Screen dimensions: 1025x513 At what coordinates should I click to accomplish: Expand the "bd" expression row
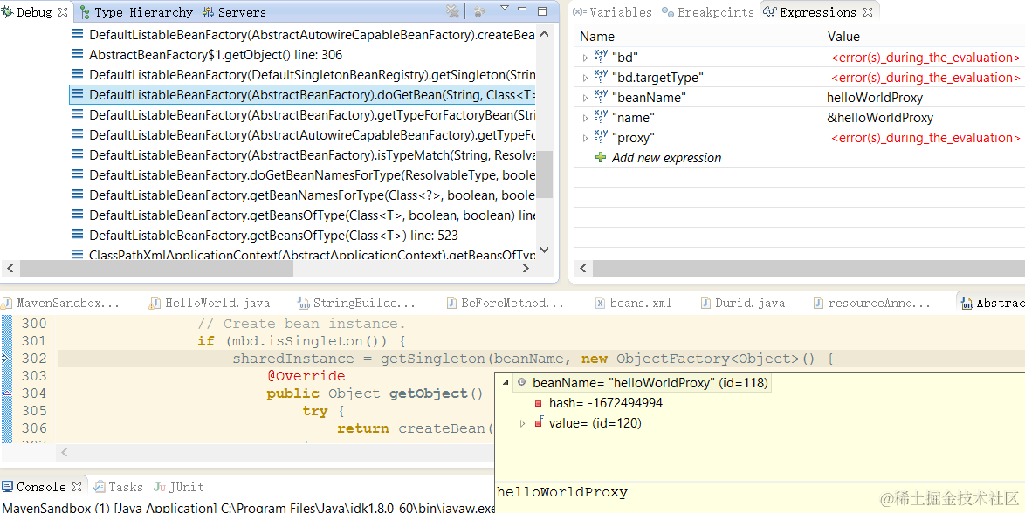[585, 58]
